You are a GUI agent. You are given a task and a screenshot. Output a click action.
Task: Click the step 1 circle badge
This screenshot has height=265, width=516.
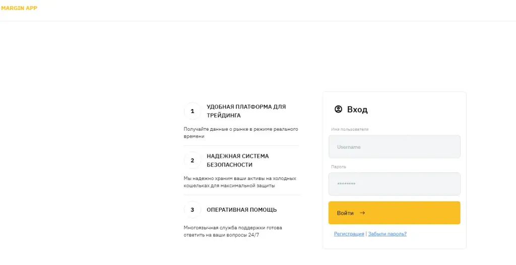pyautogui.click(x=192, y=111)
